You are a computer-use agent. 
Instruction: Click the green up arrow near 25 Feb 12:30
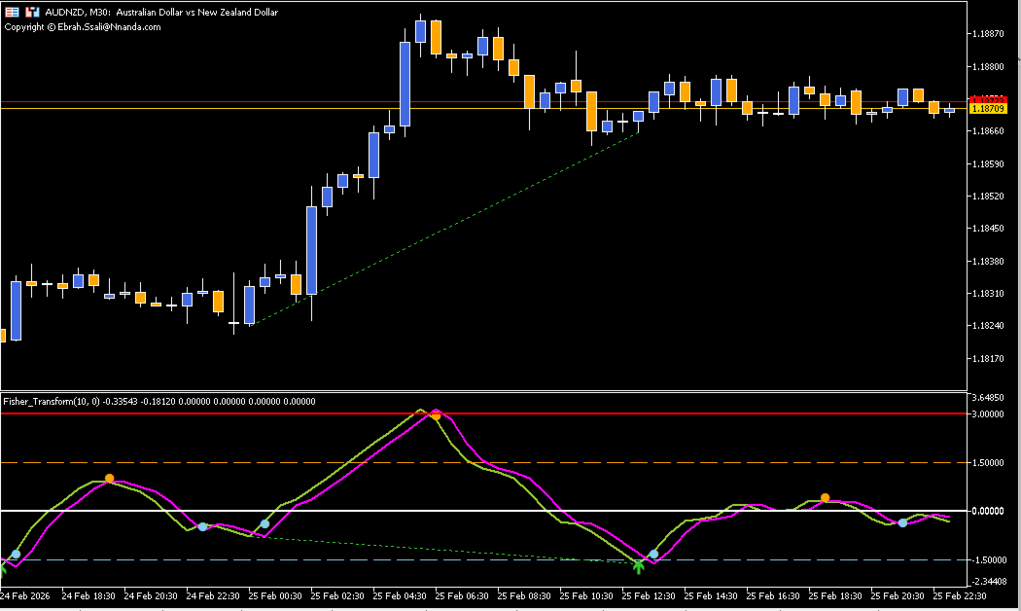[x=639, y=567]
